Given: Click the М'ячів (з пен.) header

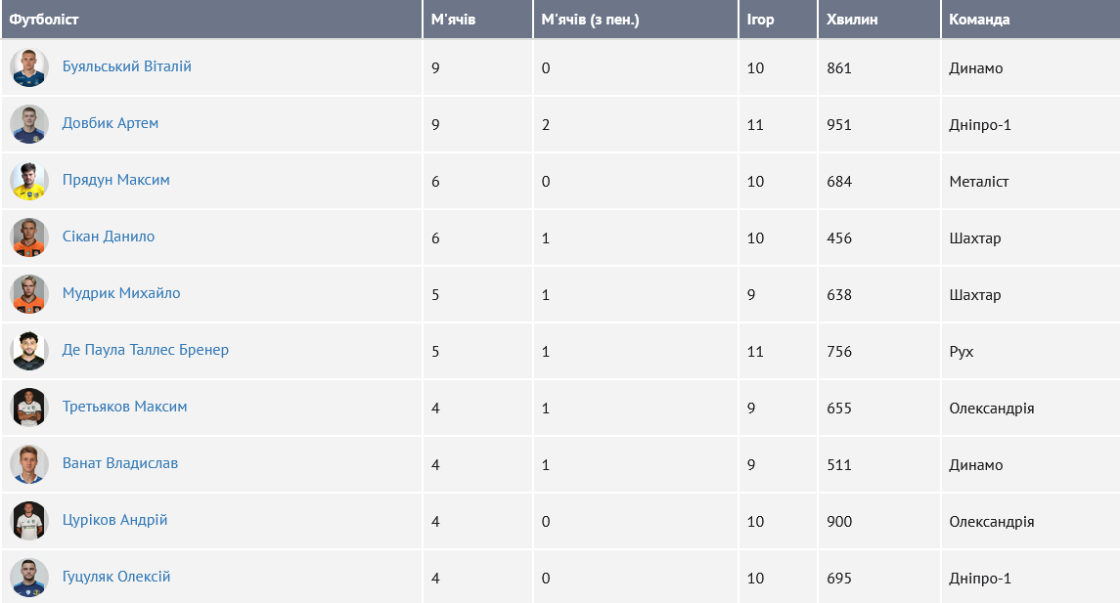Looking at the screenshot, I should (x=590, y=20).
